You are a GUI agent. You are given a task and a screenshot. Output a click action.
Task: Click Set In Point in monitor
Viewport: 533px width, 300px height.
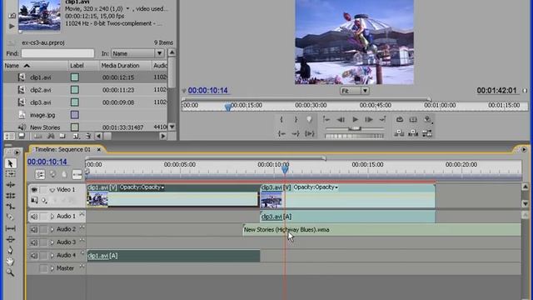pos(281,119)
